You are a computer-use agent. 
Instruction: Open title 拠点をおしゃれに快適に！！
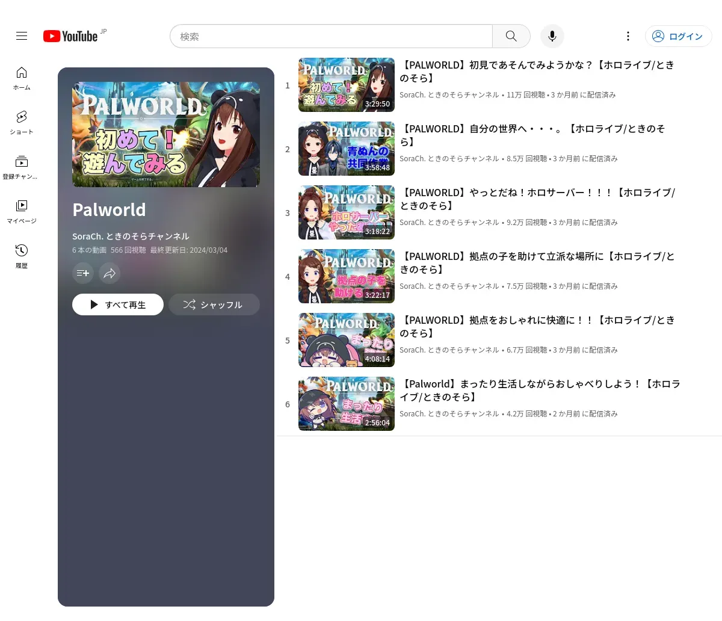537,326
